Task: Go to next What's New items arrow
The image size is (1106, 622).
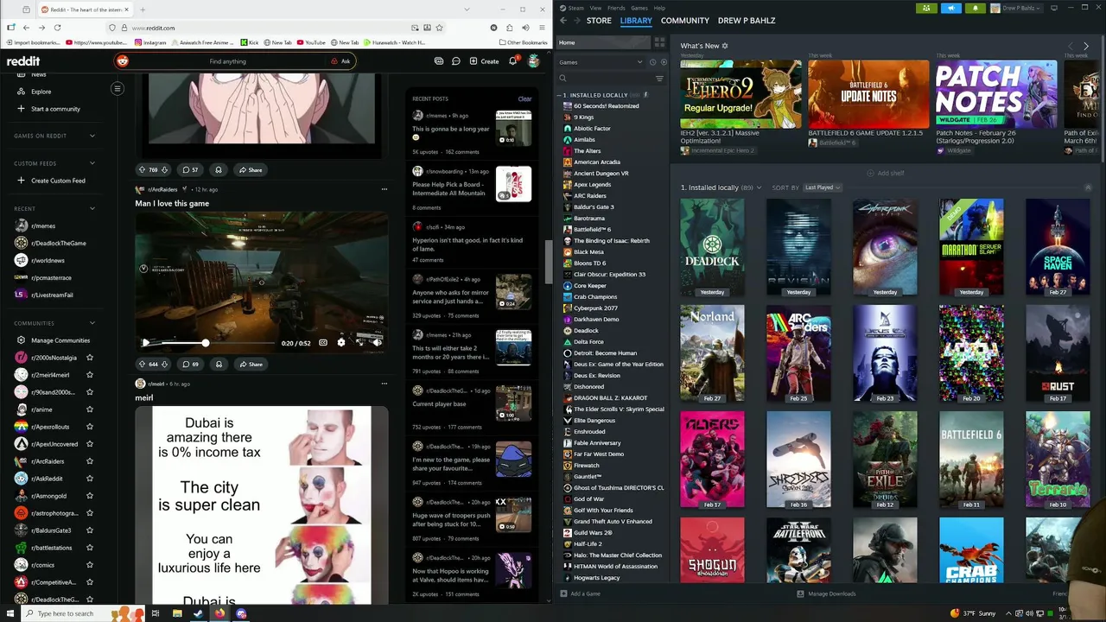Action: pos(1086,46)
